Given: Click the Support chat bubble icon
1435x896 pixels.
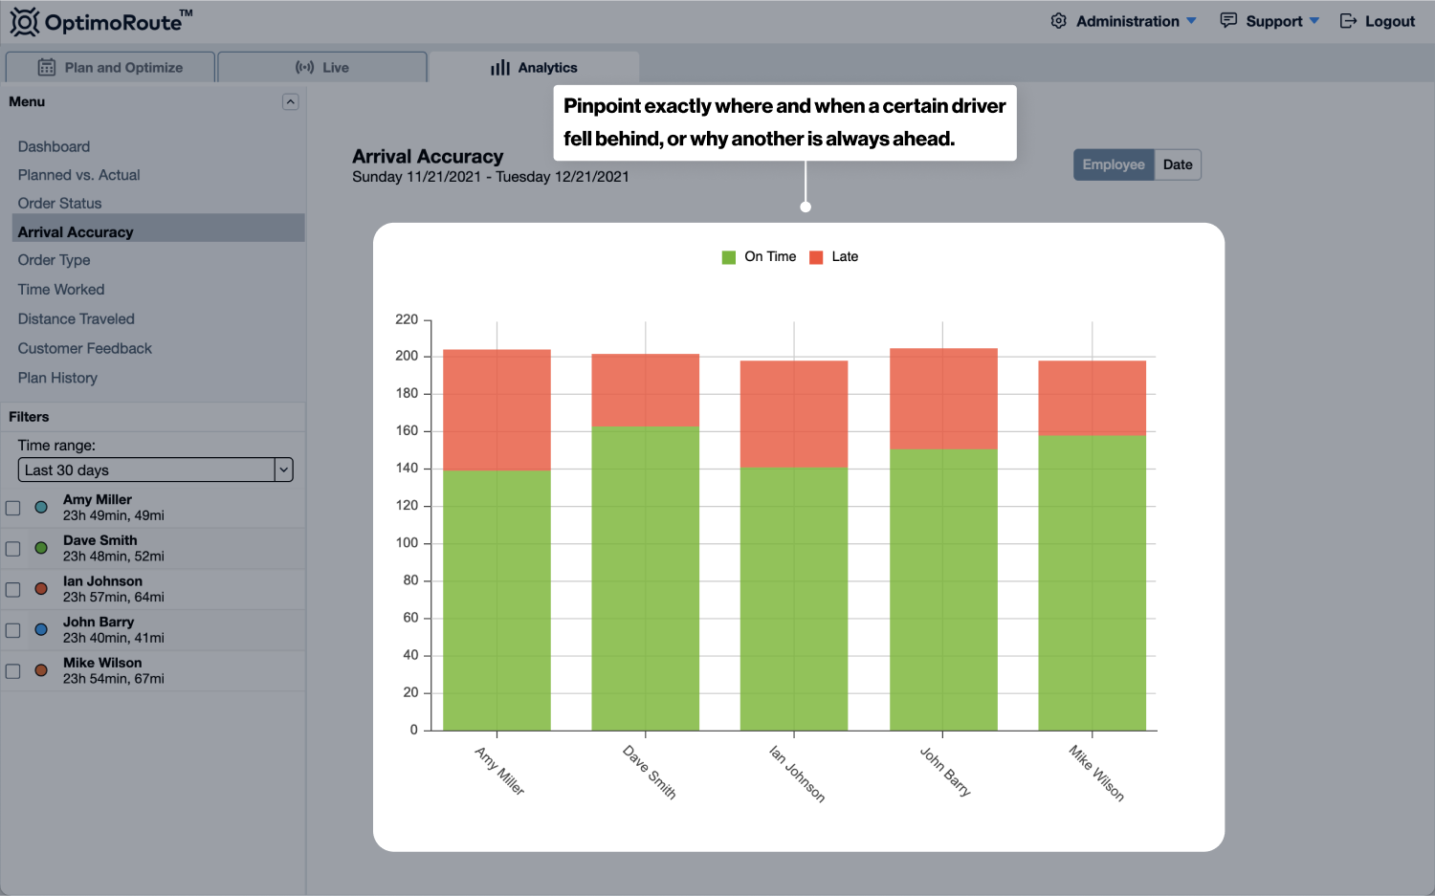Looking at the screenshot, I should (x=1228, y=21).
